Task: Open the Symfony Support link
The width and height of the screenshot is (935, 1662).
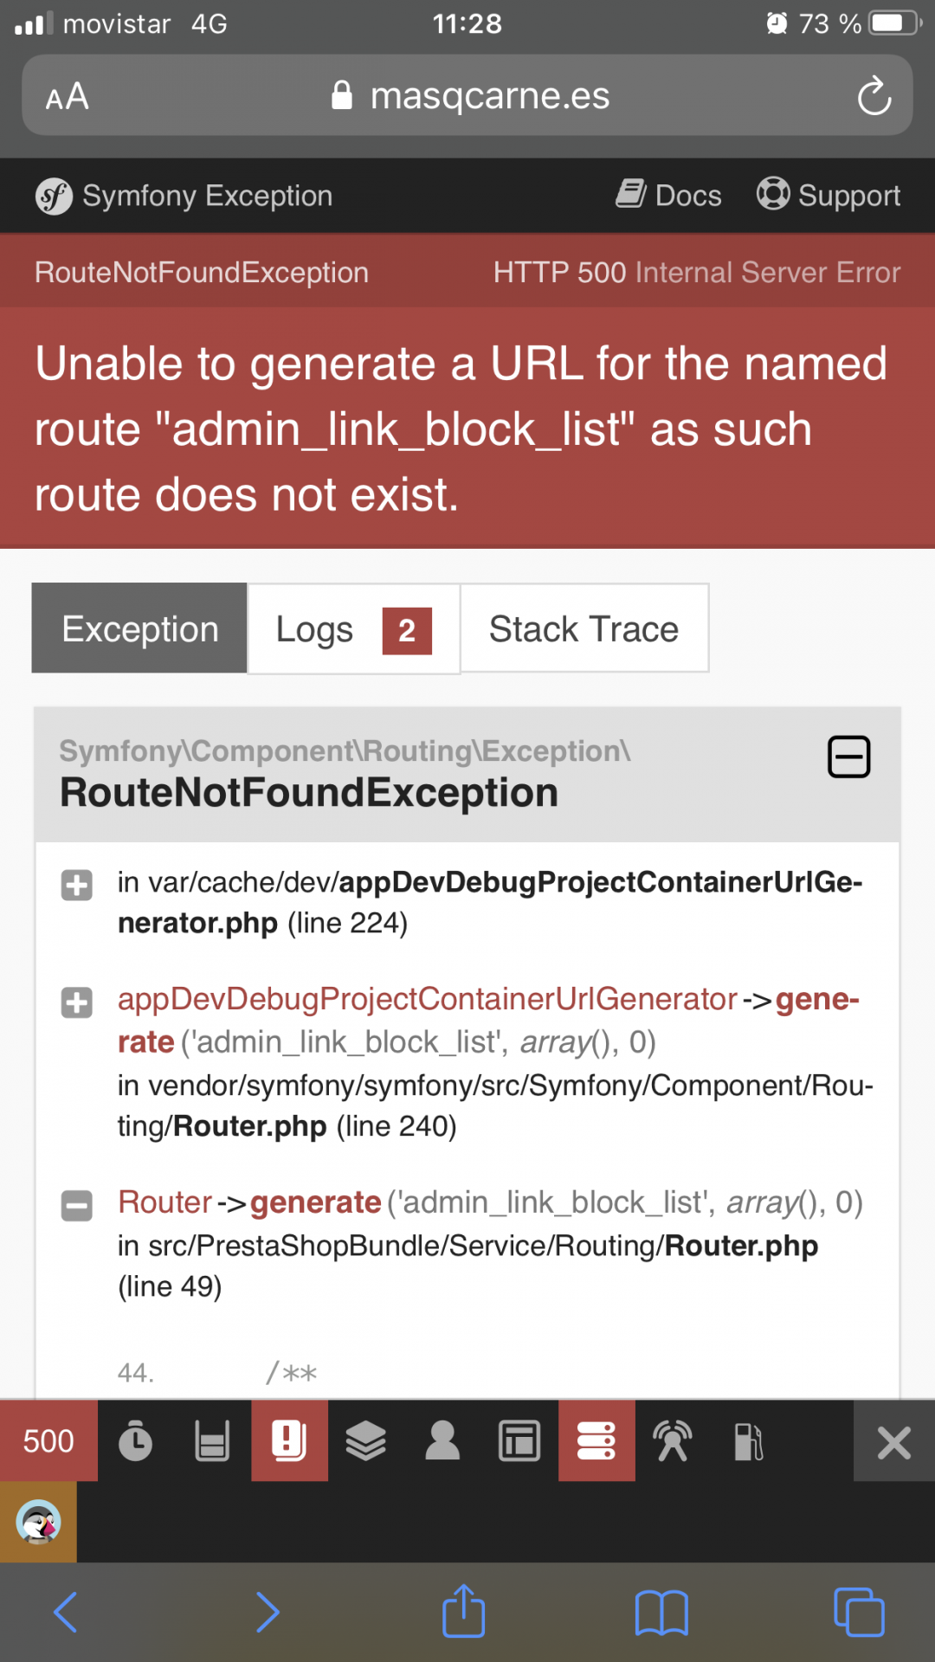Action: 829,195
